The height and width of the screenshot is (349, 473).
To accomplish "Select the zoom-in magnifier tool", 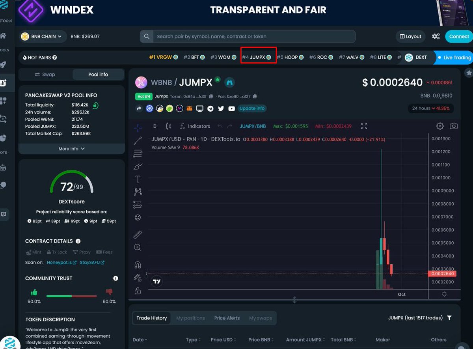I will click(x=138, y=247).
